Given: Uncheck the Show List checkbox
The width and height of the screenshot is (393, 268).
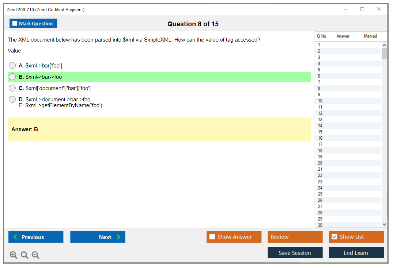Looking at the screenshot, I should point(334,237).
